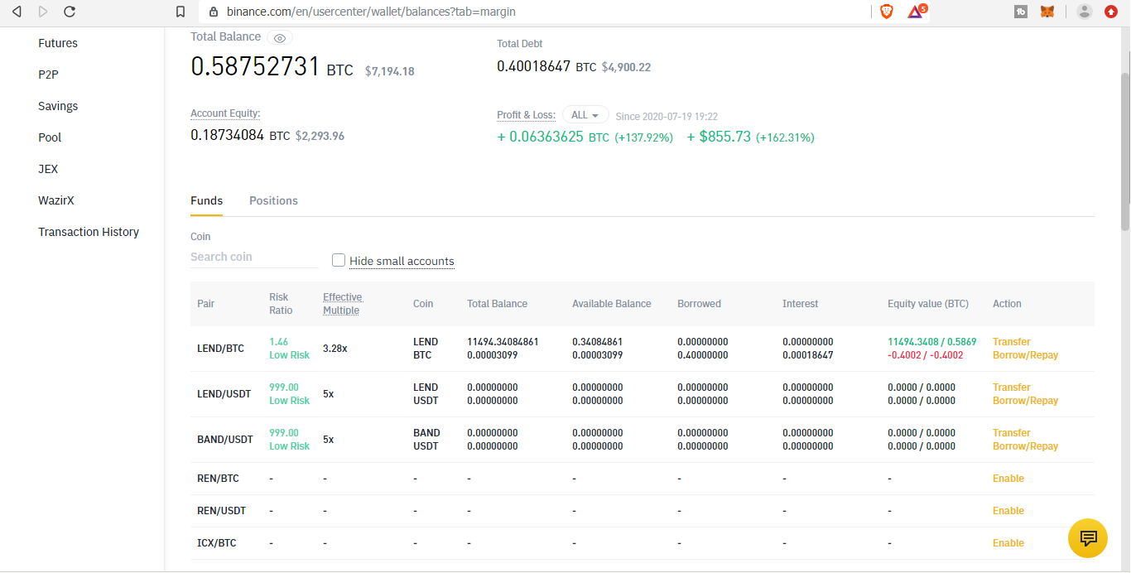The height and width of the screenshot is (573, 1131).
Task: Click total balance 0.58752731 BTC
Action: [x=272, y=66]
